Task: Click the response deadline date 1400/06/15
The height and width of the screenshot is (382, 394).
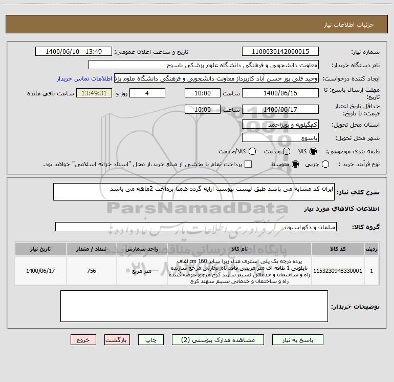Action: click(280, 93)
